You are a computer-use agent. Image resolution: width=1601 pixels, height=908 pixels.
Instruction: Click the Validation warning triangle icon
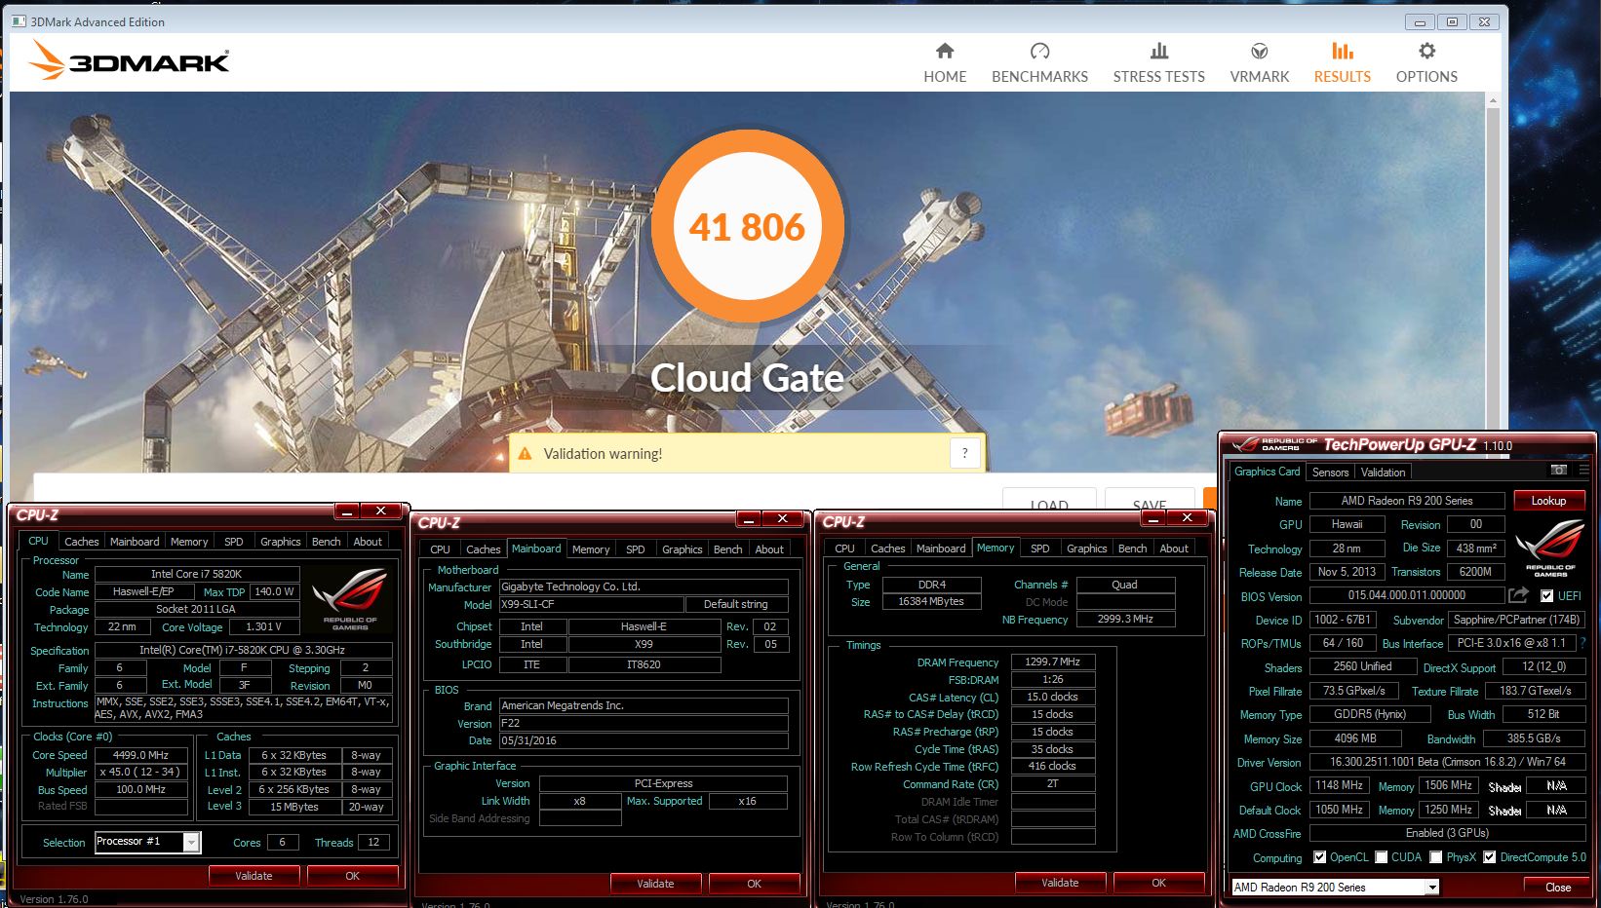click(x=525, y=454)
